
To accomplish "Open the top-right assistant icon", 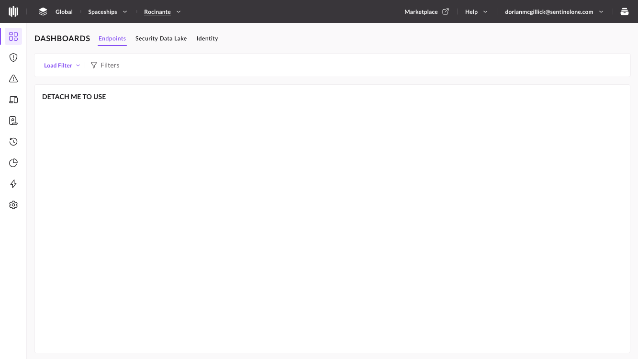I will pyautogui.click(x=625, y=11).
